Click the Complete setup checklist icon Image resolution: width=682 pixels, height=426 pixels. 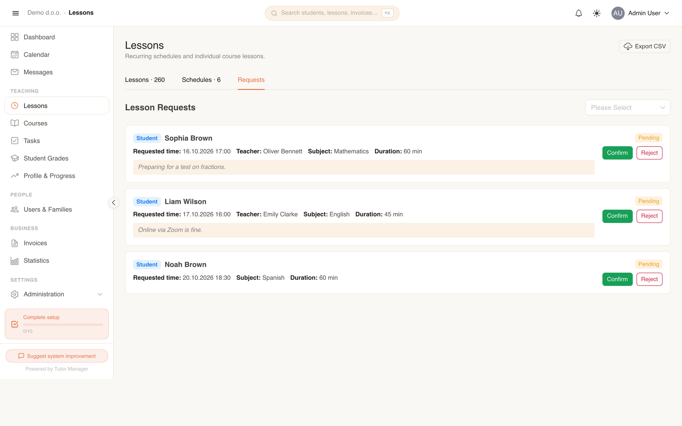click(15, 324)
